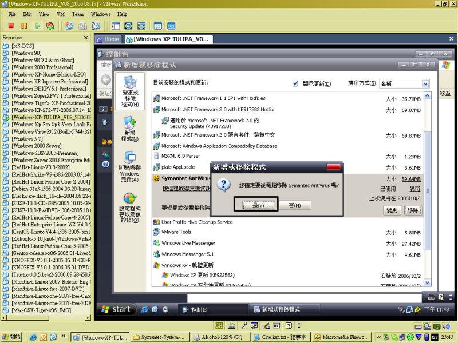Screen dimensions: 458x343
Task: Toggle the sidebar with the panel layout icon
Action: (116, 26)
